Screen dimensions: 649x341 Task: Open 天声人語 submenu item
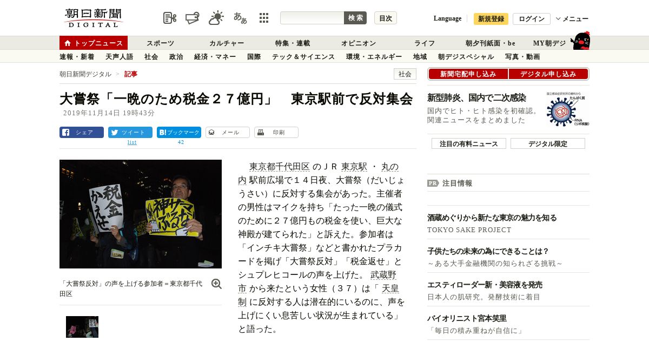(x=119, y=56)
